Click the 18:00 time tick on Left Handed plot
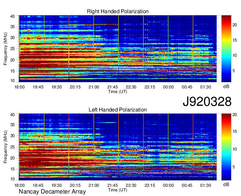Viewport: 241px width, 196px height. coord(19,185)
